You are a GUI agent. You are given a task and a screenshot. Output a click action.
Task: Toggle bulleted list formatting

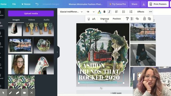[x=124, y=12]
